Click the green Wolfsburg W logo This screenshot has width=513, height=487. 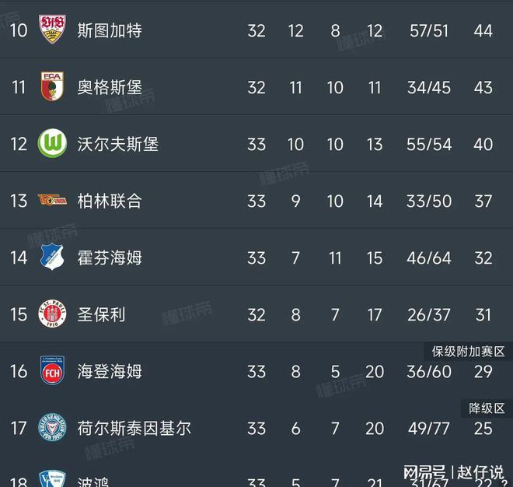click(52, 143)
